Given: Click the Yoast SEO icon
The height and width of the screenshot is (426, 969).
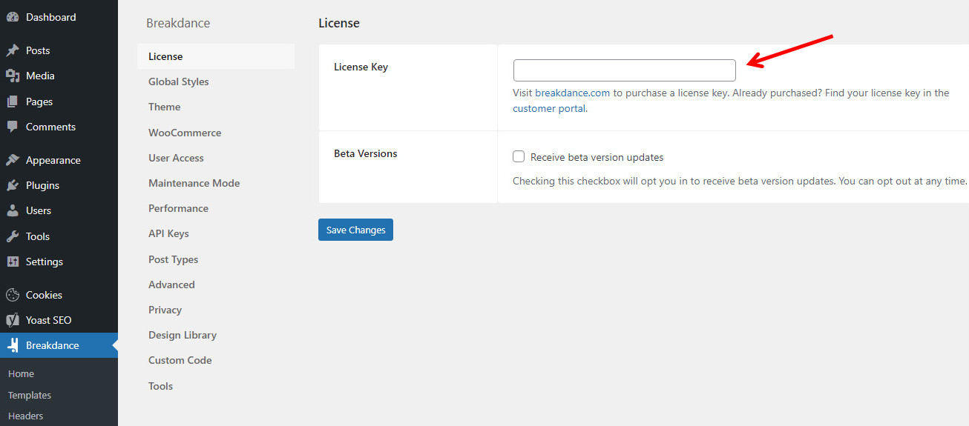Looking at the screenshot, I should [13, 320].
